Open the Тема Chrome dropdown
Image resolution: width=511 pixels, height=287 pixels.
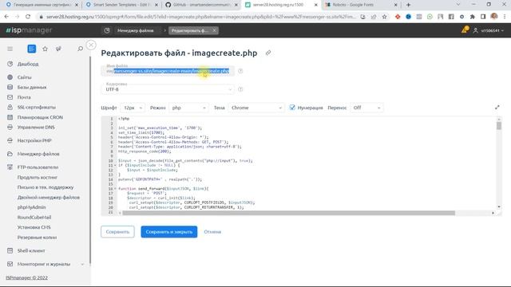pyautogui.click(x=256, y=108)
